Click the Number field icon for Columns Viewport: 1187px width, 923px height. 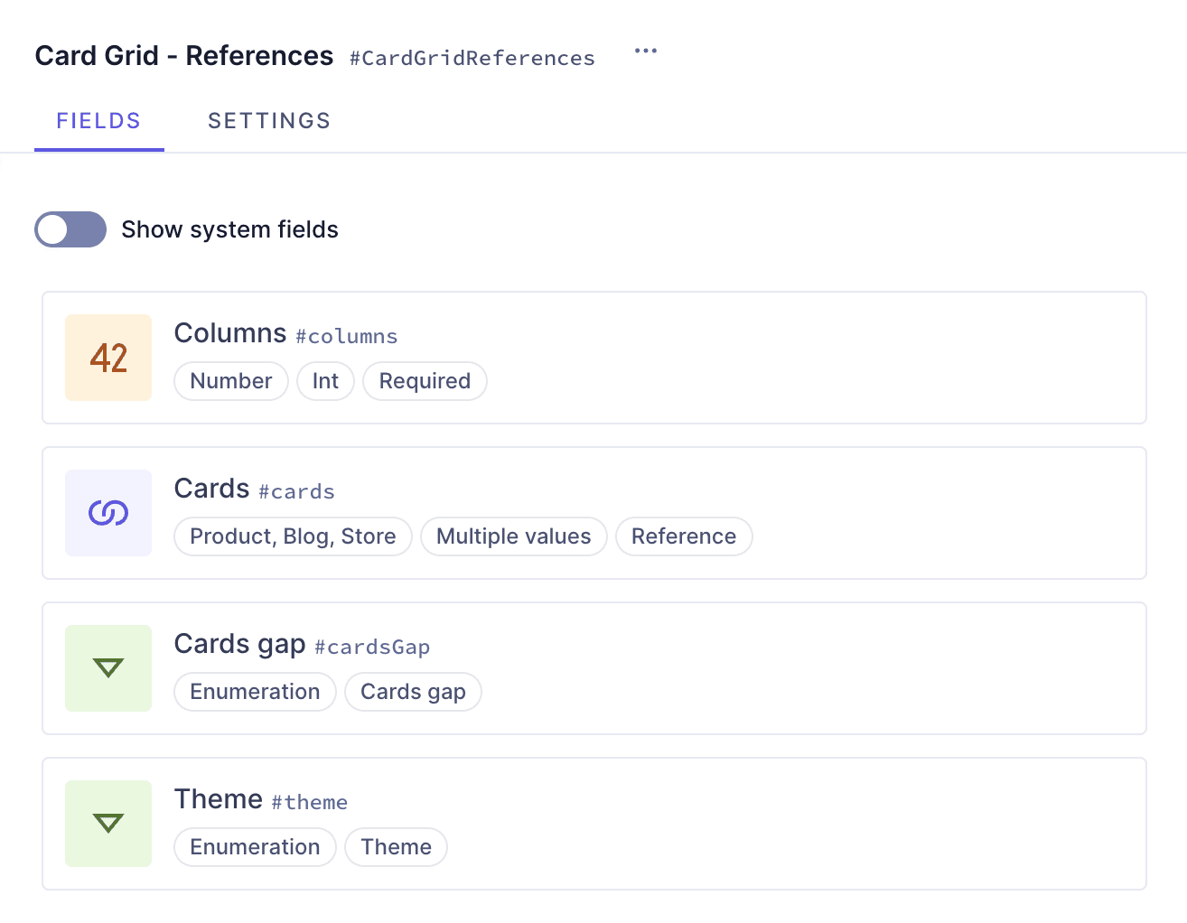[108, 358]
